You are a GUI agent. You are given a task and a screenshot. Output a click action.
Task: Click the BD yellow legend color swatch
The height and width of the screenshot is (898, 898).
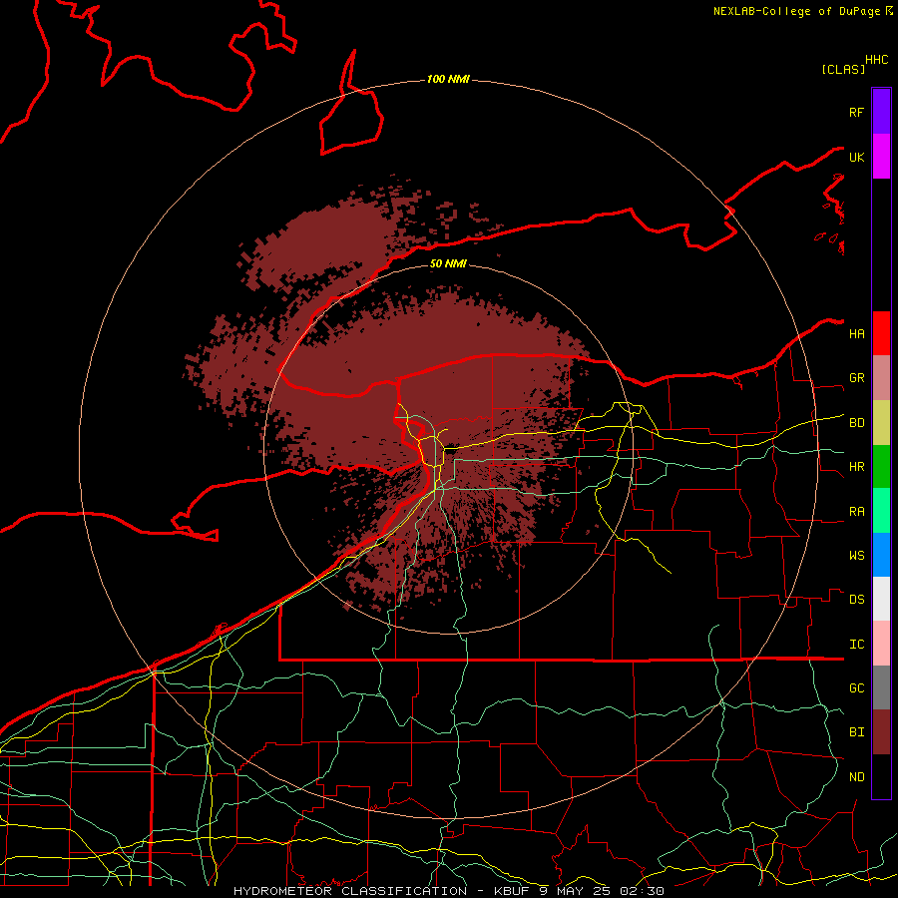(x=881, y=423)
